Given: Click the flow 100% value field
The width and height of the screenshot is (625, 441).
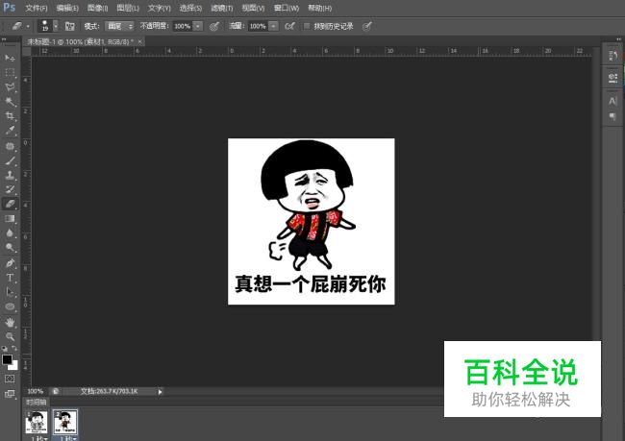Looking at the screenshot, I should tap(258, 26).
